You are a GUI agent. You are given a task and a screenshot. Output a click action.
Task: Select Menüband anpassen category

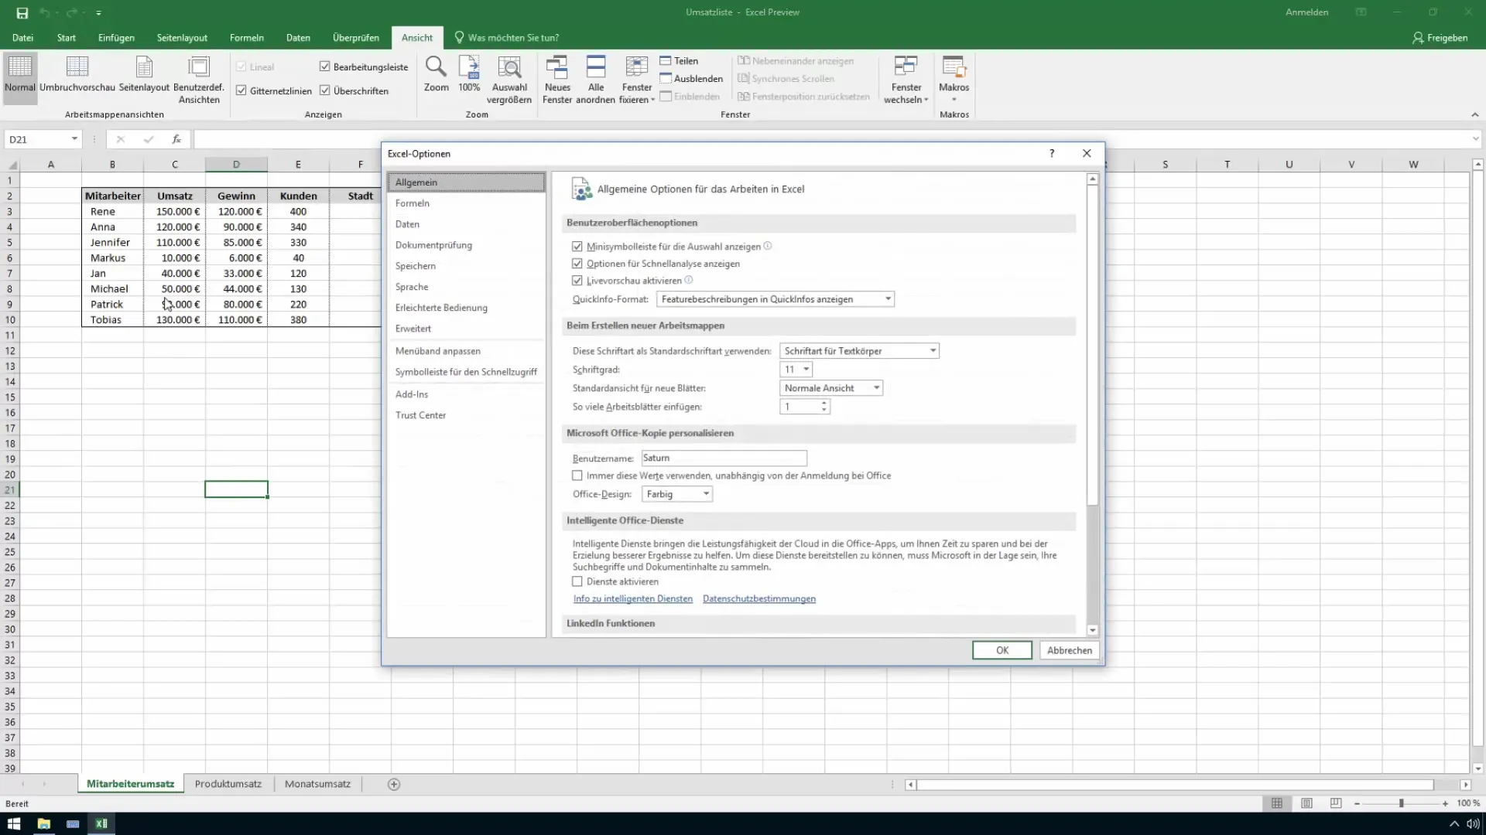(438, 351)
